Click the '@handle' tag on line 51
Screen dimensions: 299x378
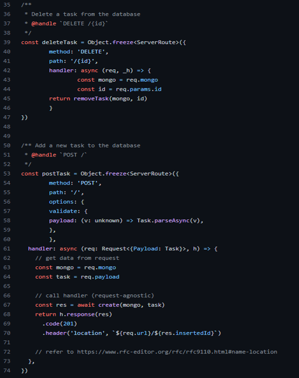(43, 155)
